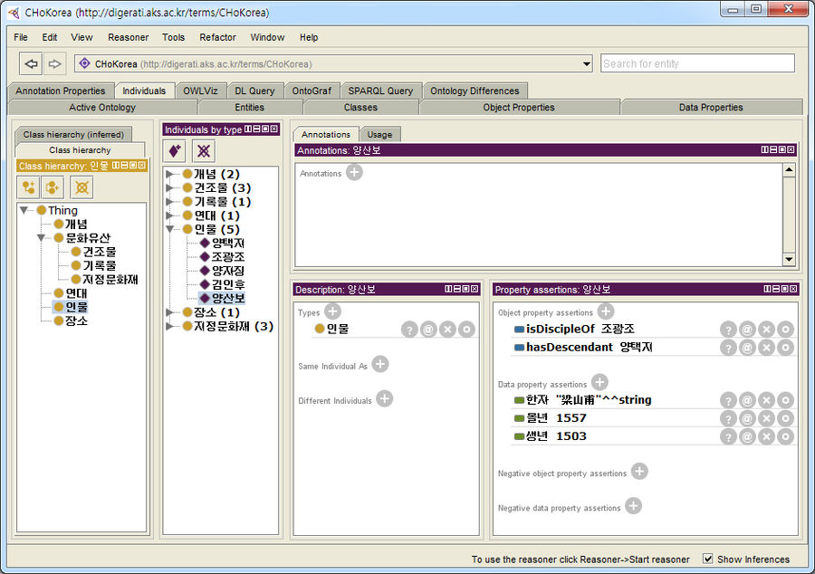Collapse the 인물 (5) group
The height and width of the screenshot is (574, 815).
tap(170, 229)
